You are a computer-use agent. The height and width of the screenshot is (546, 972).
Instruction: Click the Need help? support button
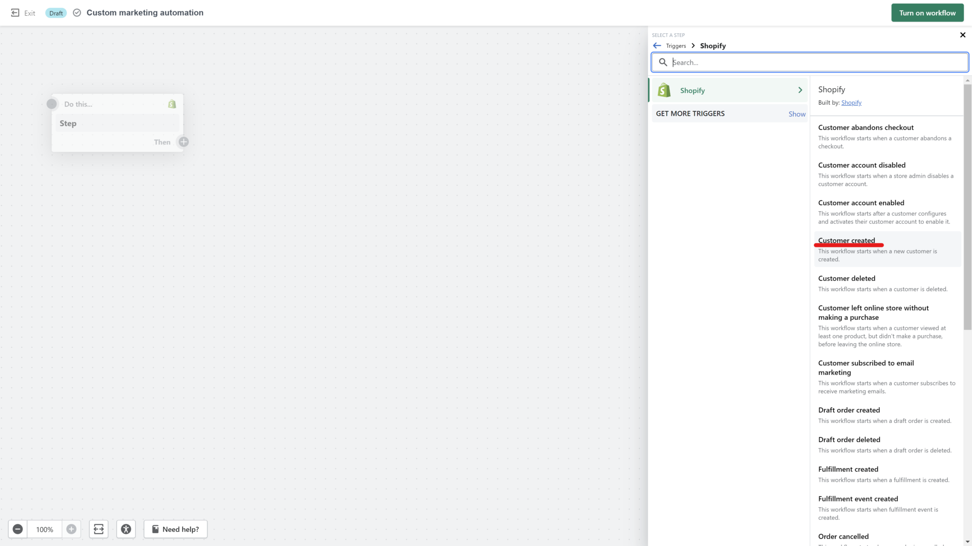[x=175, y=528]
